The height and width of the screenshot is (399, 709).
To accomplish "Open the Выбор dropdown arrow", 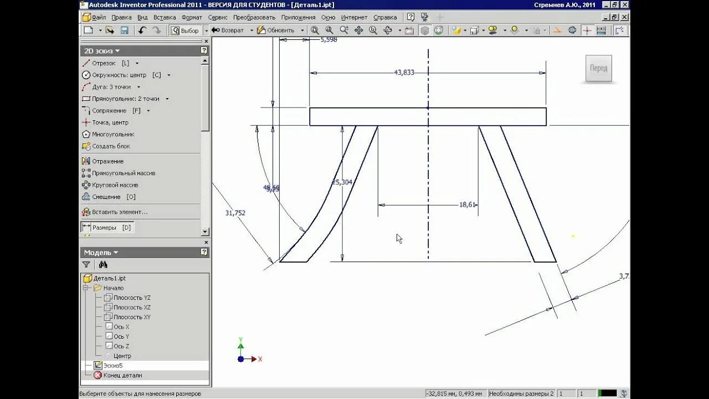I will tap(206, 30).
